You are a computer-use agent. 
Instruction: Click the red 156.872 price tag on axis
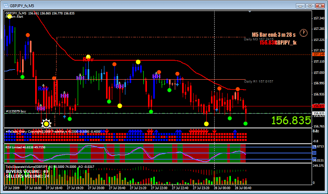[319, 106]
